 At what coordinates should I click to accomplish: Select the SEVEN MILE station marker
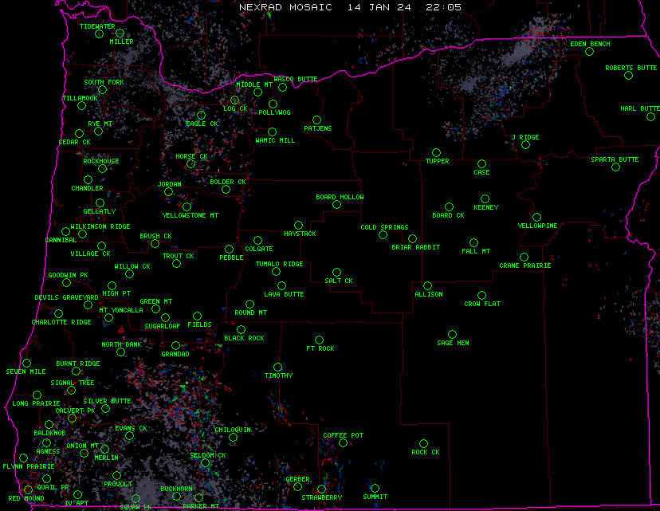[26, 364]
